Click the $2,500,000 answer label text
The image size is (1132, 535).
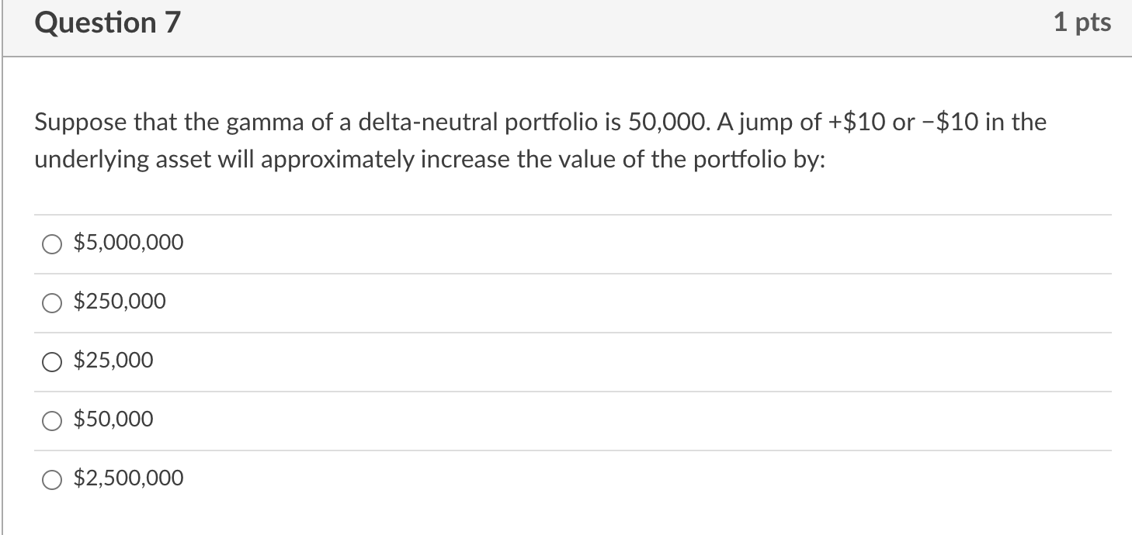coord(127,478)
